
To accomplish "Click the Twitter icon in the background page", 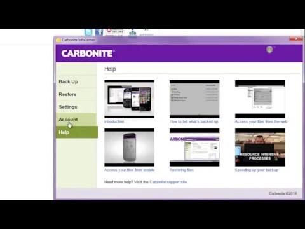I will (88, 32).
